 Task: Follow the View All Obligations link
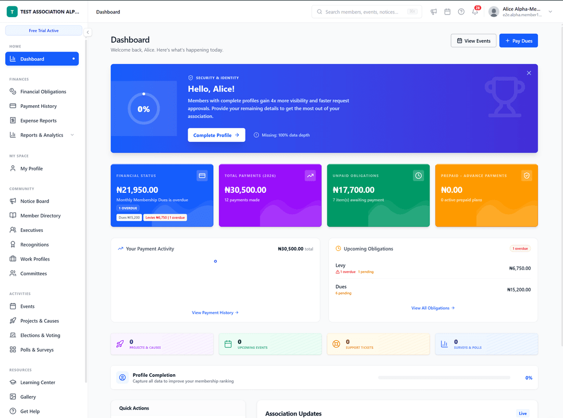point(433,308)
